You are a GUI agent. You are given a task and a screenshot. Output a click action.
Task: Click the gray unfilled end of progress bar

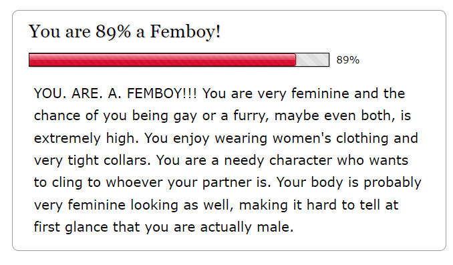312,60
